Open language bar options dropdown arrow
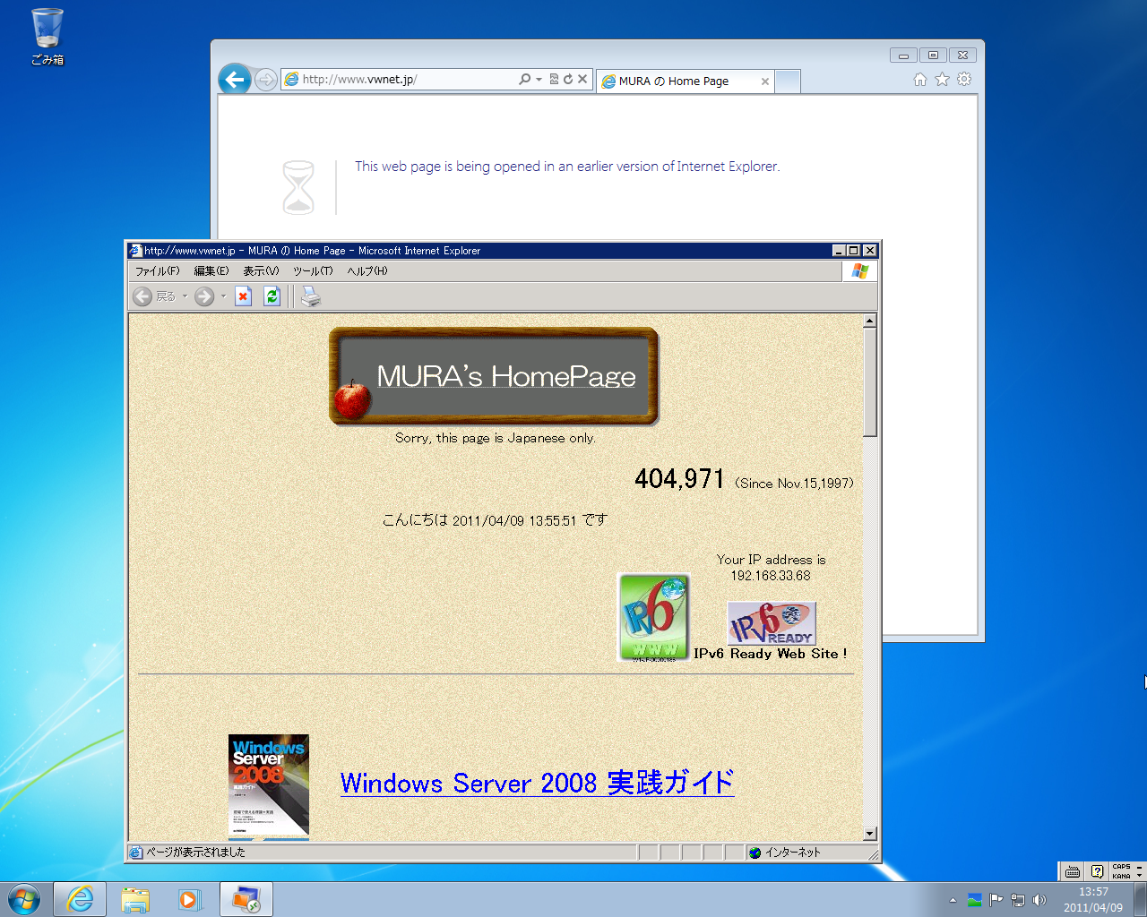 pyautogui.click(x=1140, y=876)
